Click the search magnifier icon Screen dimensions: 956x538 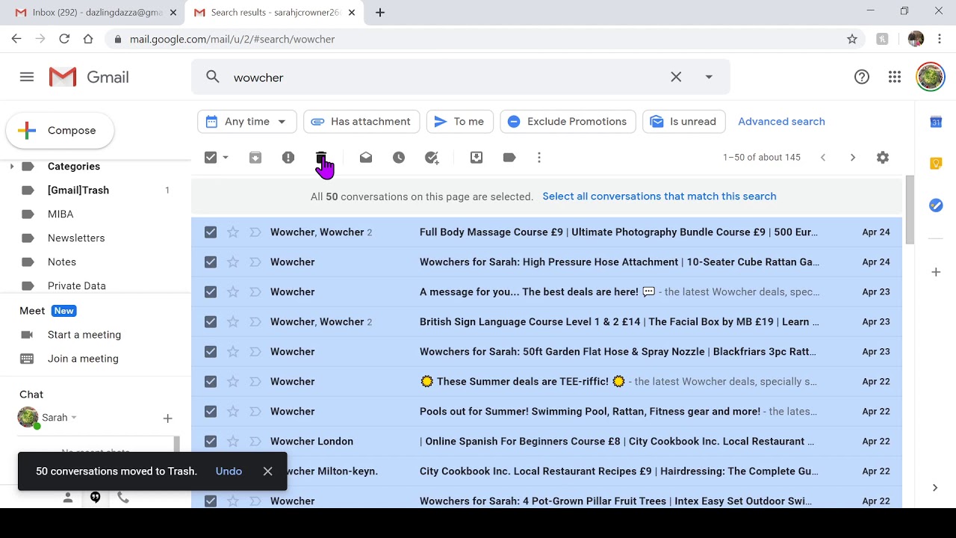213,77
